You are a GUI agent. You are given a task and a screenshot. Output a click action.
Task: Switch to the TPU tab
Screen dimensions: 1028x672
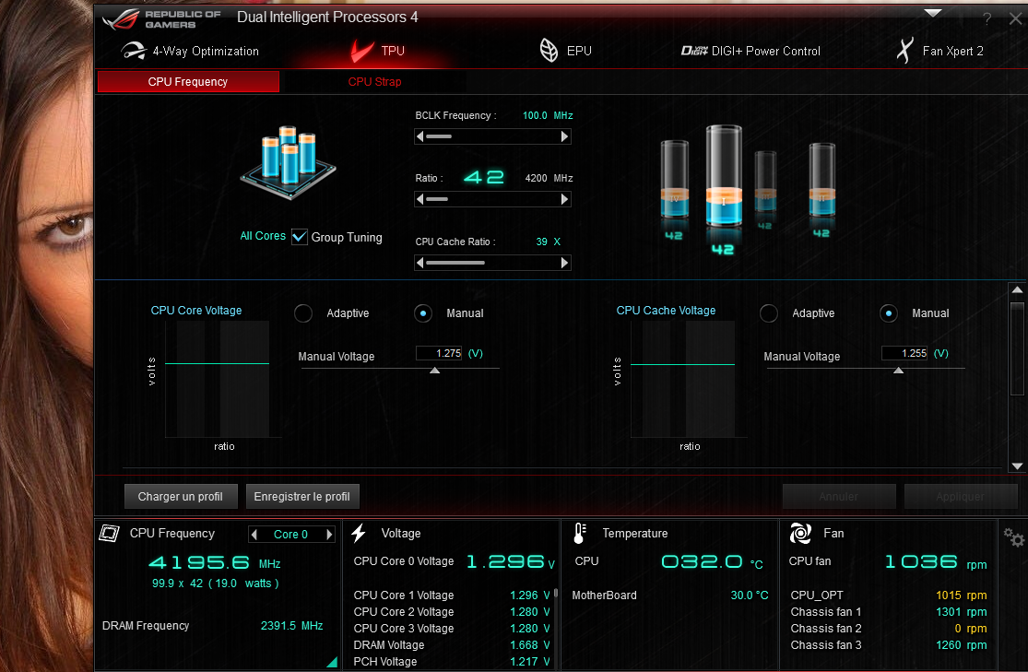[377, 51]
